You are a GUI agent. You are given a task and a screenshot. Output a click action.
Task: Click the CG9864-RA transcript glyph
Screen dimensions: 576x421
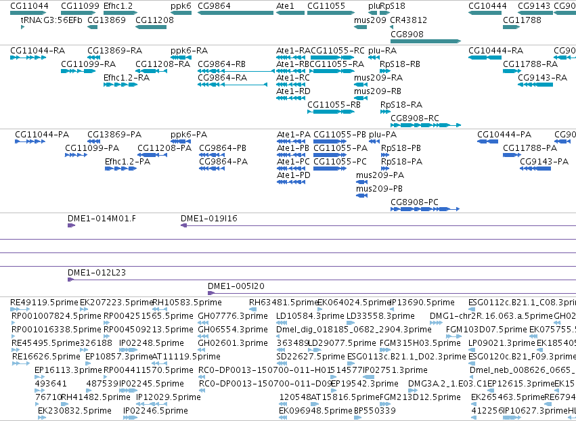point(232,85)
